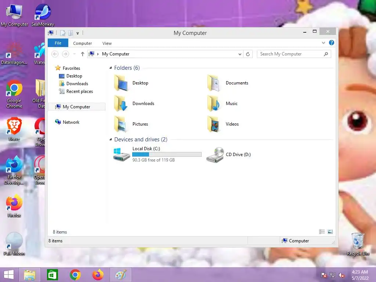Open the Downloads folder in Folders group
376x282 pixels.
click(x=121, y=103)
